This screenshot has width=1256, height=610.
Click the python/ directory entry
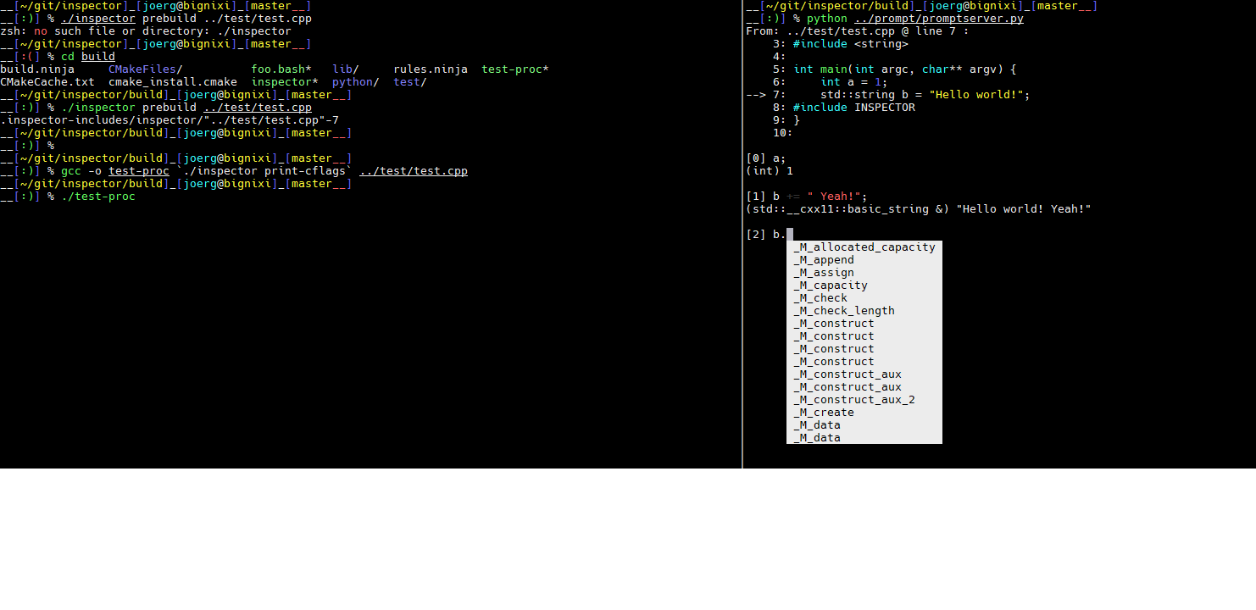356,82
